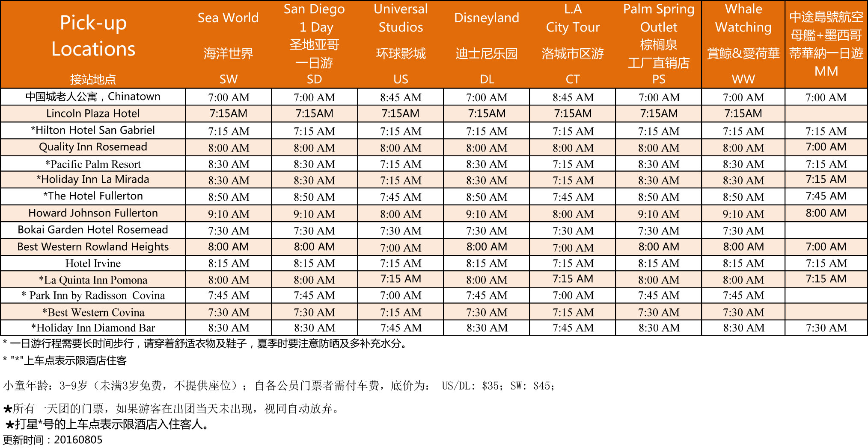Click the Hotel Irvine row label
This screenshot has width=868, height=448.
pyautogui.click(x=93, y=264)
